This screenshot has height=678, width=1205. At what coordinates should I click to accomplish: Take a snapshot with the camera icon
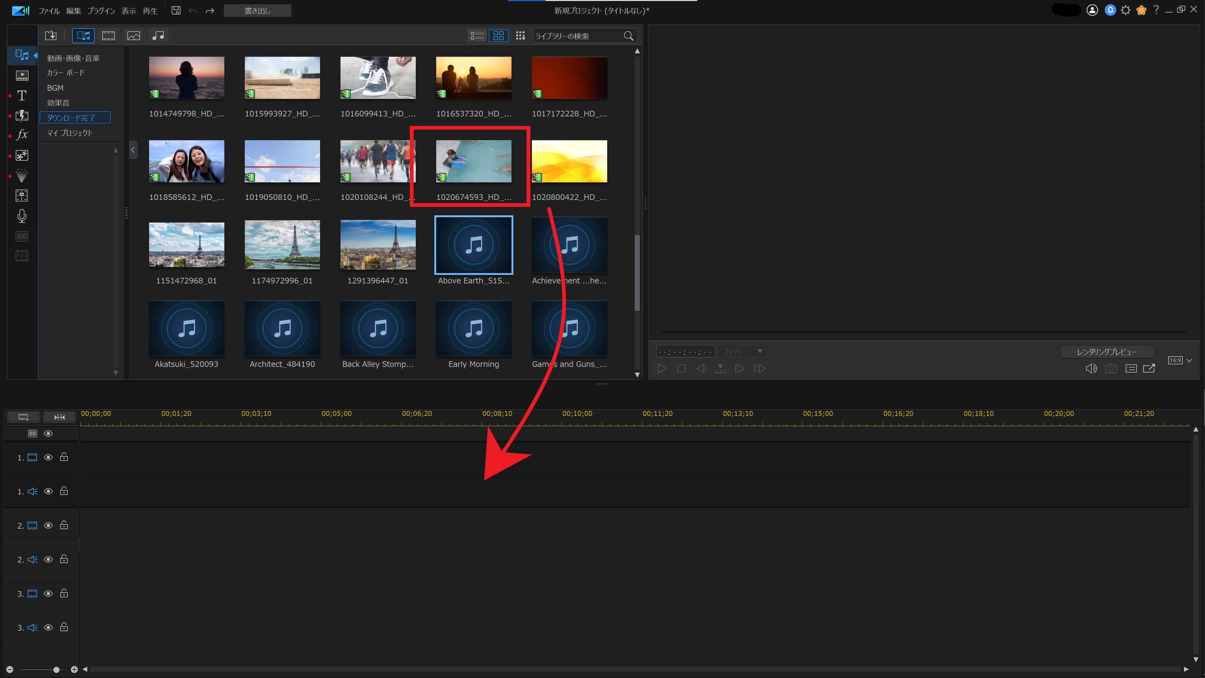(x=1111, y=369)
